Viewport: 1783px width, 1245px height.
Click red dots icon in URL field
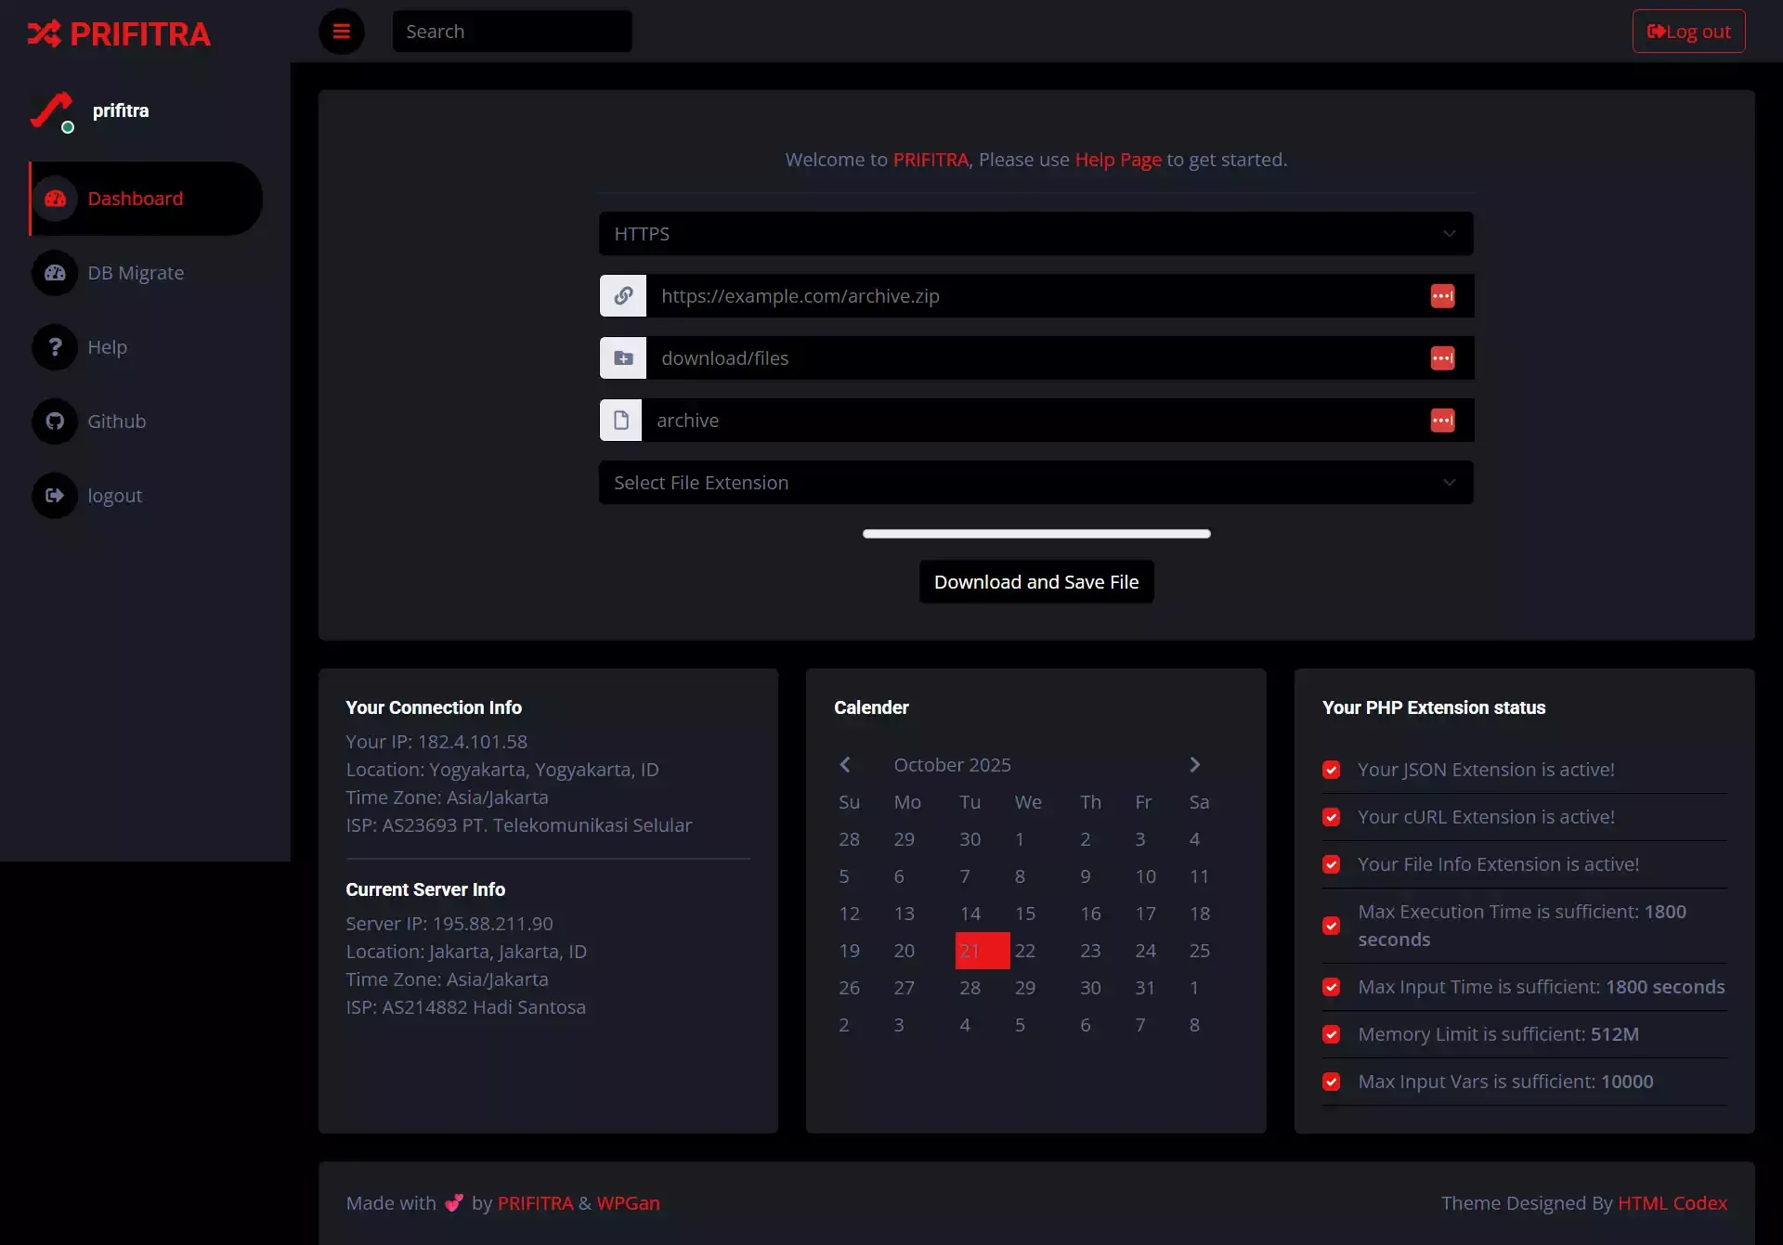click(x=1442, y=296)
